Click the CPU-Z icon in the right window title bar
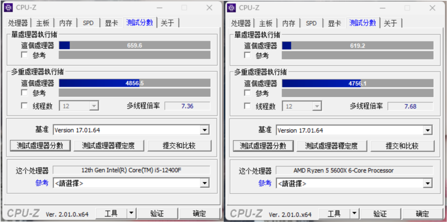The width and height of the screenshot is (447, 222). tap(232, 7)
